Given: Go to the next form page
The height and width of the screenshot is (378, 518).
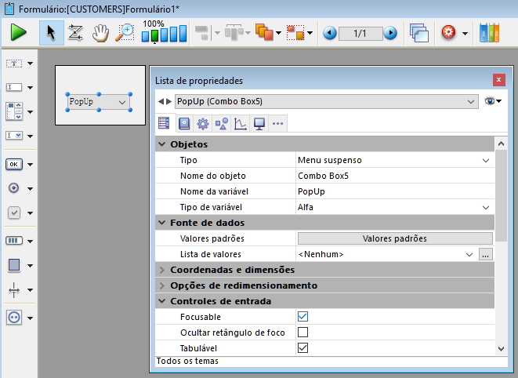Looking at the screenshot, I should point(389,34).
